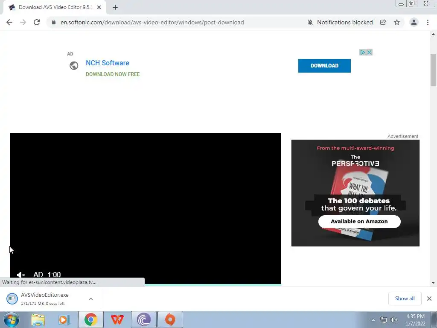Click the Show desktop strip
This screenshot has height=328, width=437.
(x=434, y=319)
